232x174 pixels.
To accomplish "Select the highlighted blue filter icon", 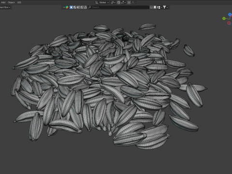I will 71,7.
